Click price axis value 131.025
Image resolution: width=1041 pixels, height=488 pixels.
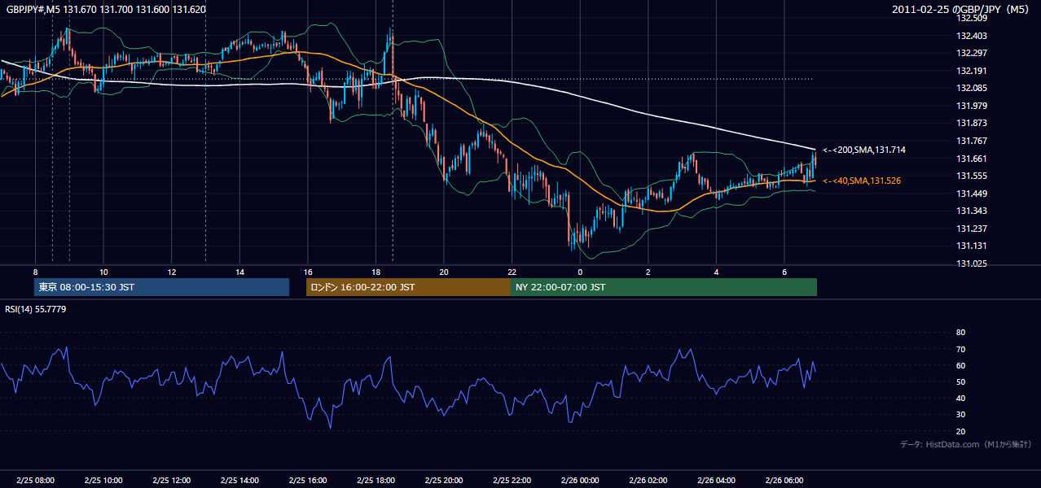(x=971, y=264)
